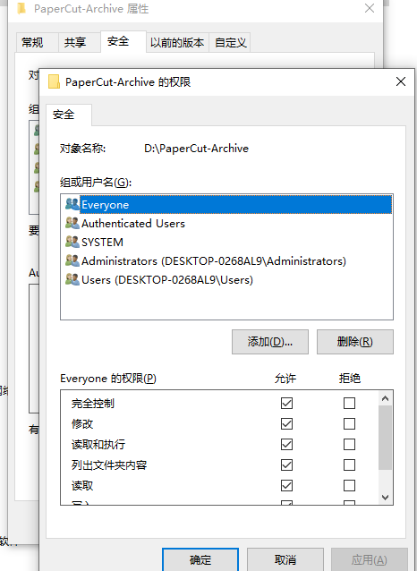Toggle Allow checkbox for 修改
Screen dimensions: 417x571
coord(286,423)
